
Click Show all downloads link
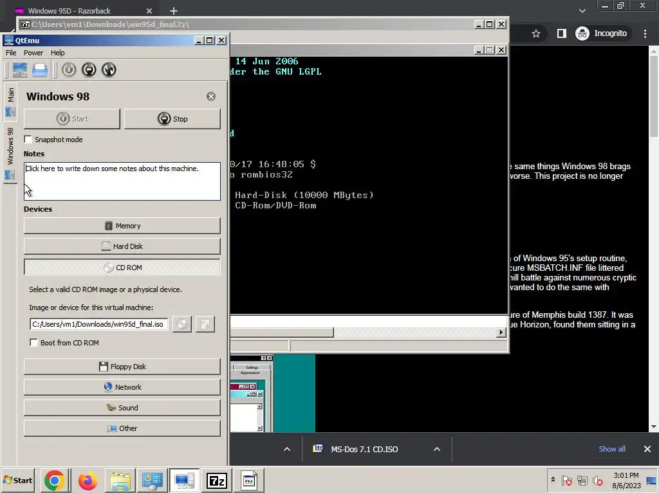click(612, 449)
